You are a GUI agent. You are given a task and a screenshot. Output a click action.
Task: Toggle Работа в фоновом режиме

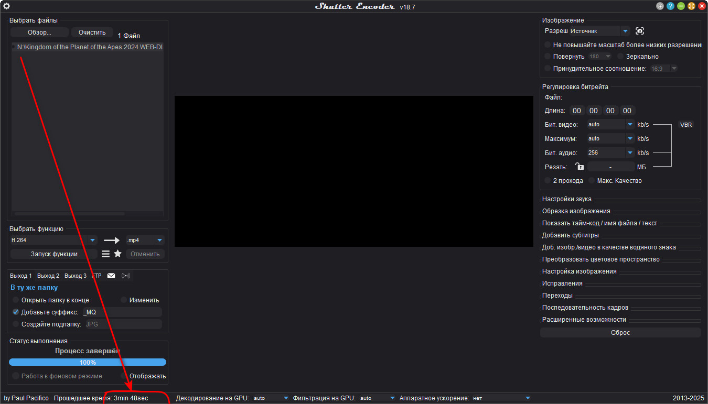[x=57, y=376]
